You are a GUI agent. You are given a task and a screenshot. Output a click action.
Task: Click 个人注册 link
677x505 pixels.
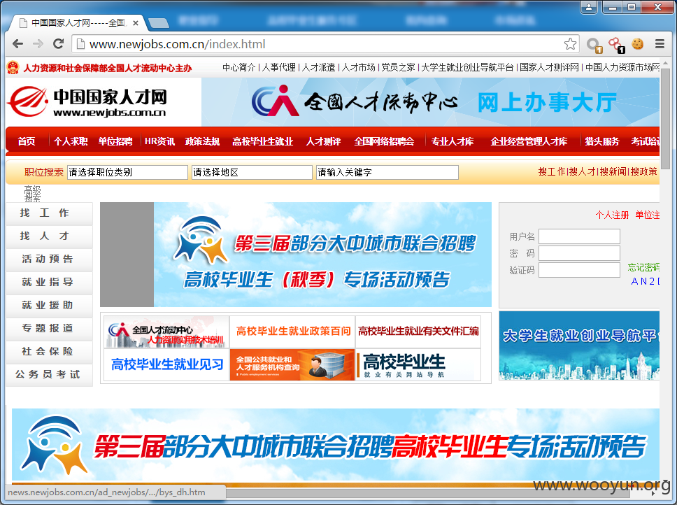(612, 215)
